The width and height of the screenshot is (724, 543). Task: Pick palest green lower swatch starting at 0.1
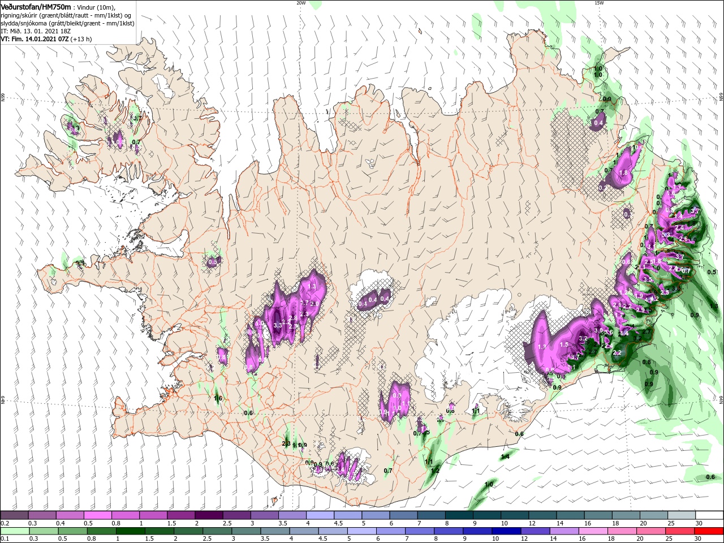tap(15, 531)
